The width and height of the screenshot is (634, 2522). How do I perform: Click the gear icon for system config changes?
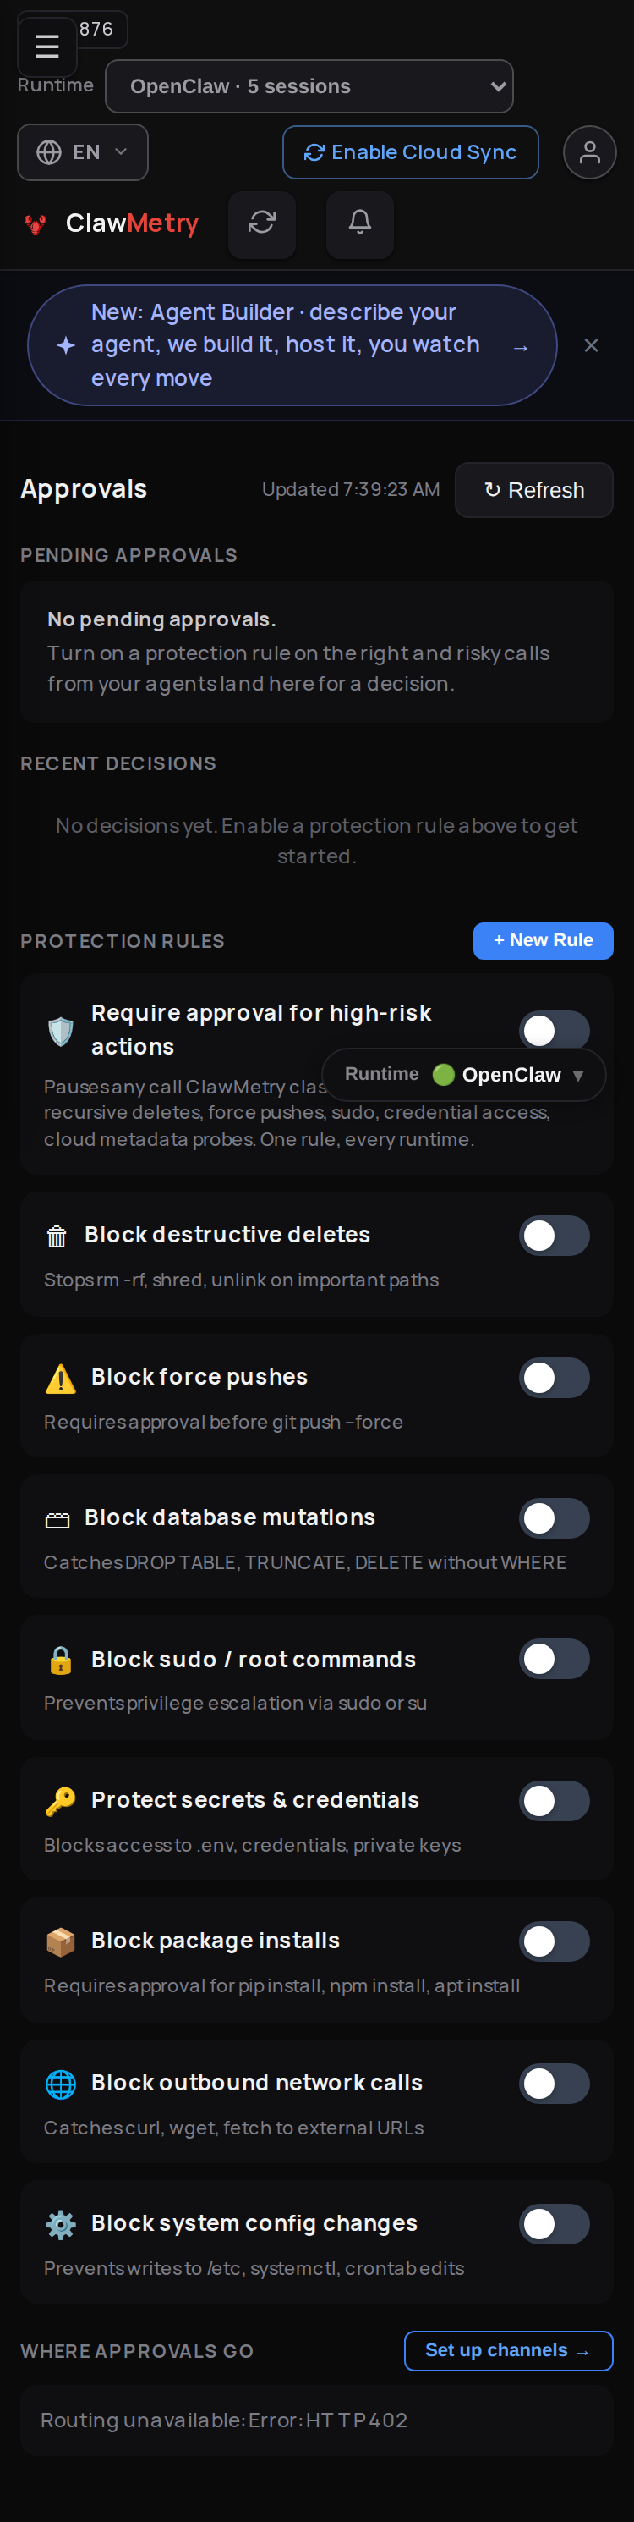point(61,2224)
